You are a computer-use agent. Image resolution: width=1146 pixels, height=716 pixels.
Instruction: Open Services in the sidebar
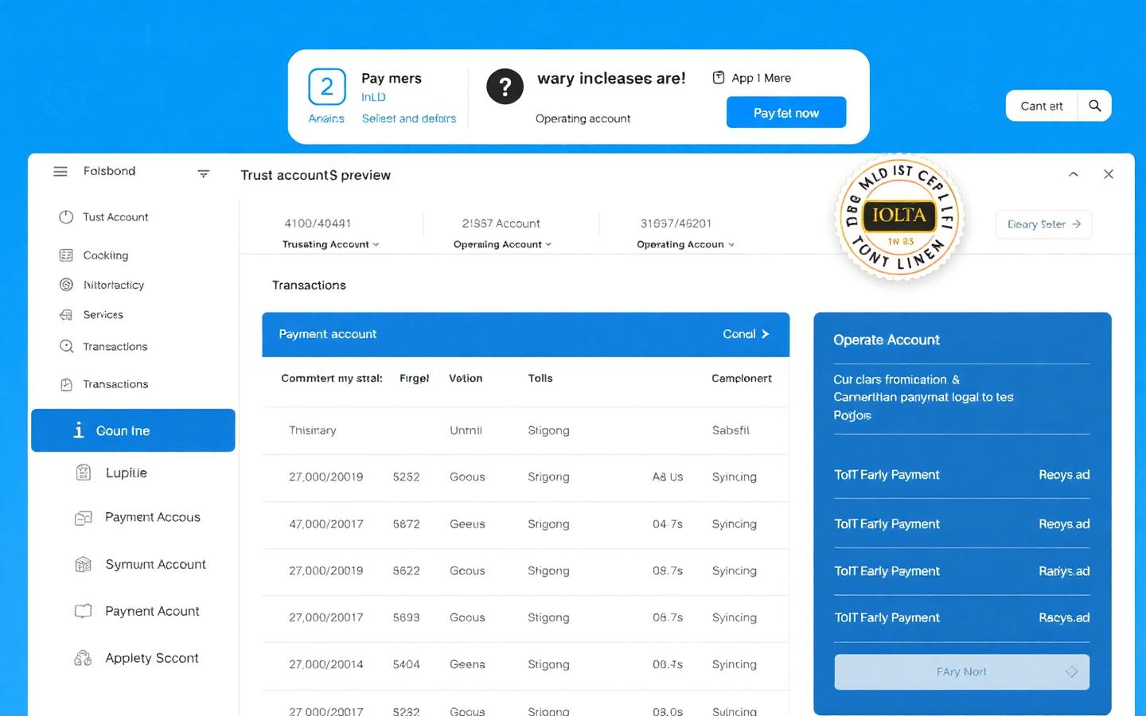(103, 315)
